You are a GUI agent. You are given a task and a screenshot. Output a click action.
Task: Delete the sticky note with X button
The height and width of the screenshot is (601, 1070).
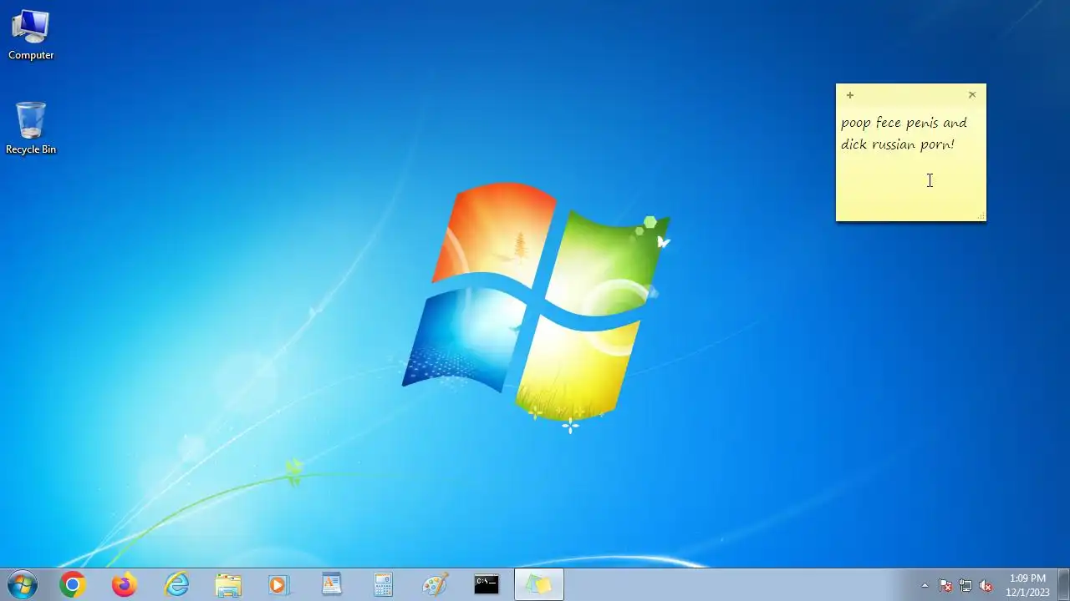pos(972,95)
